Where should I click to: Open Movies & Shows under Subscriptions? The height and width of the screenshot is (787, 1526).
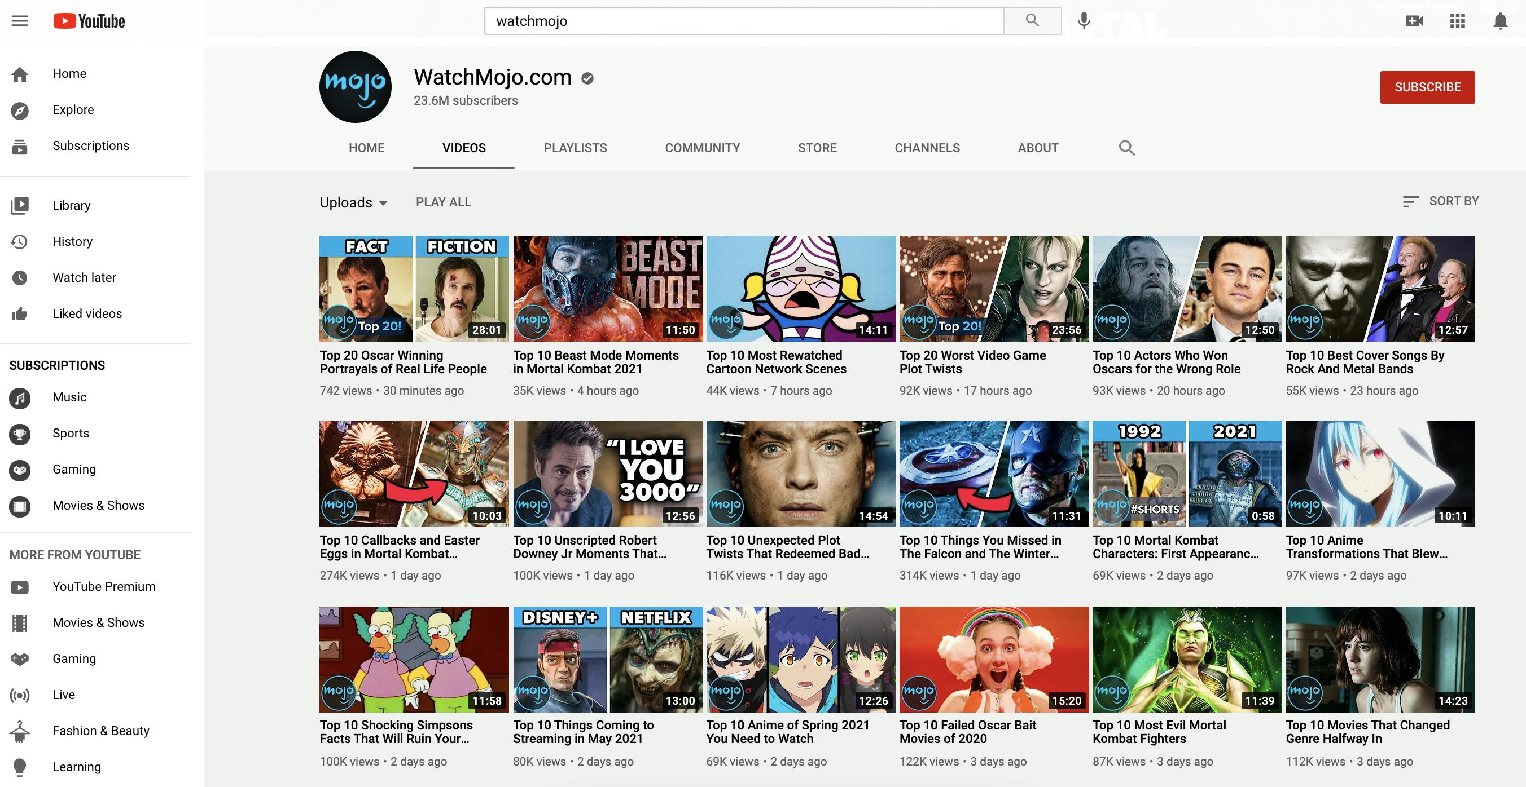pos(98,506)
